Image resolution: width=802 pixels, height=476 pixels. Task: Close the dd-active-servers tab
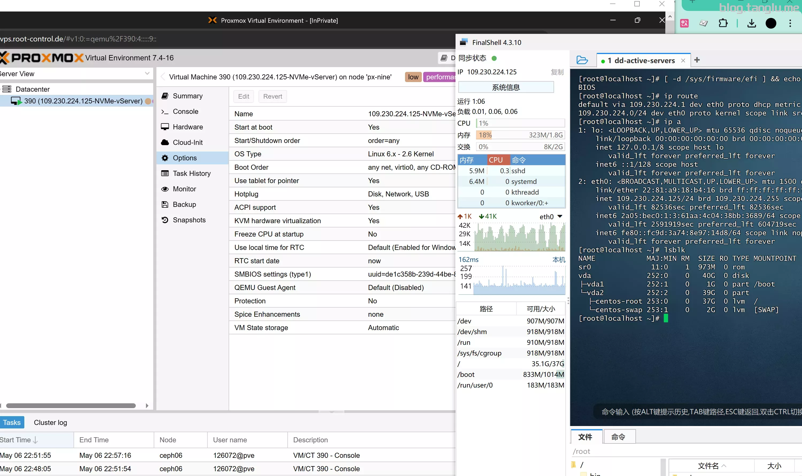pyautogui.click(x=683, y=61)
